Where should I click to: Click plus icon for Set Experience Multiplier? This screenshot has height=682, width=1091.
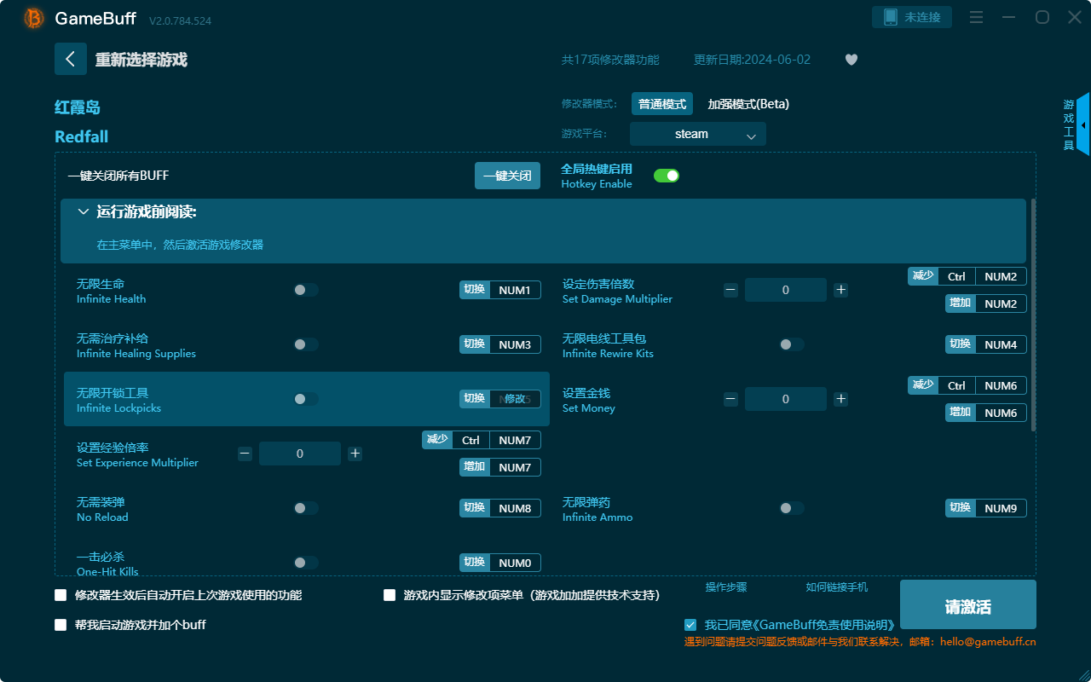[x=355, y=454]
